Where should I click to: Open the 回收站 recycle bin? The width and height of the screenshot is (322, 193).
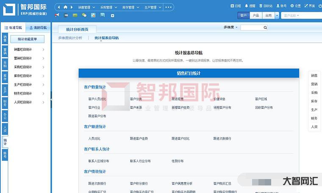(x=266, y=6)
